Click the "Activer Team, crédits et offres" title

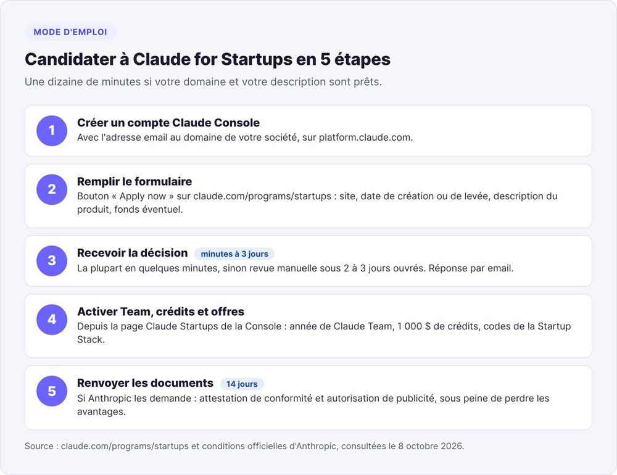tap(160, 312)
